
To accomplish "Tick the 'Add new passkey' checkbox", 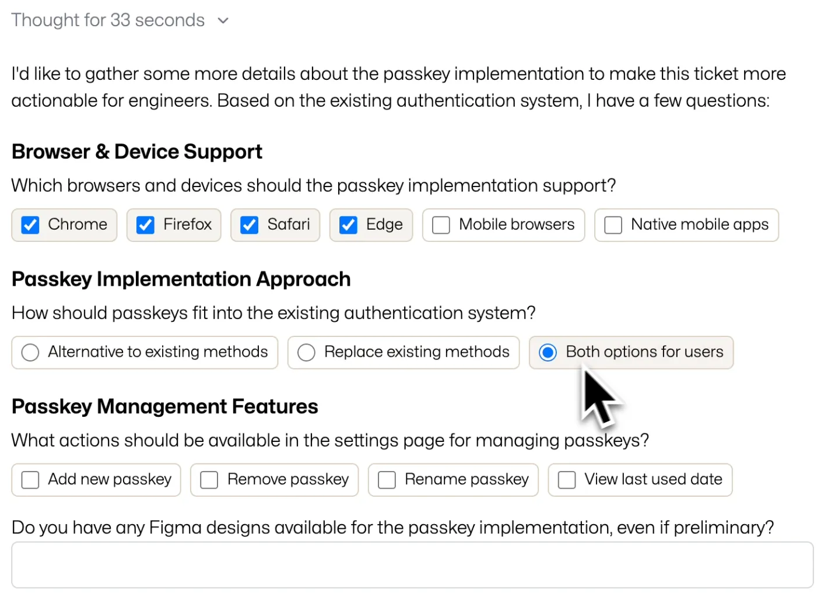I will click(30, 480).
